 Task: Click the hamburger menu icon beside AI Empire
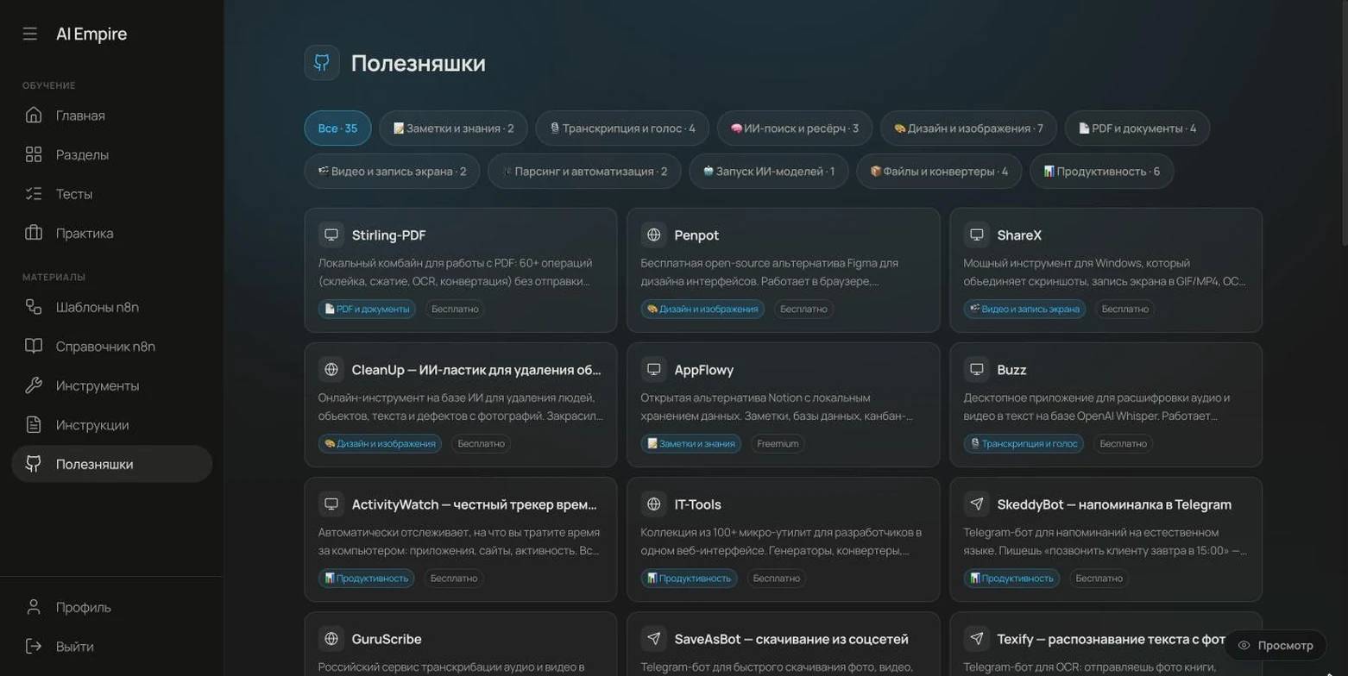tap(30, 34)
